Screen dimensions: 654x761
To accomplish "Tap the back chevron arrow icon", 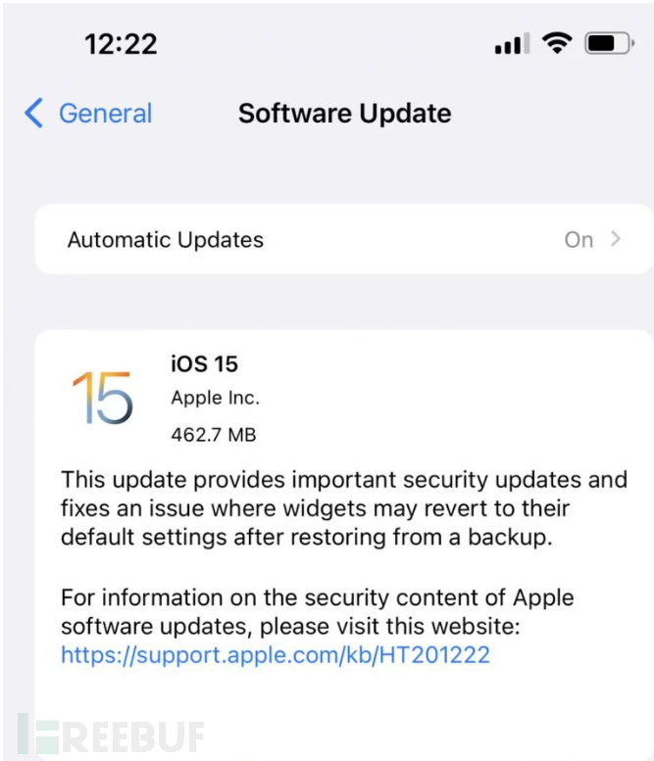I will coord(33,113).
